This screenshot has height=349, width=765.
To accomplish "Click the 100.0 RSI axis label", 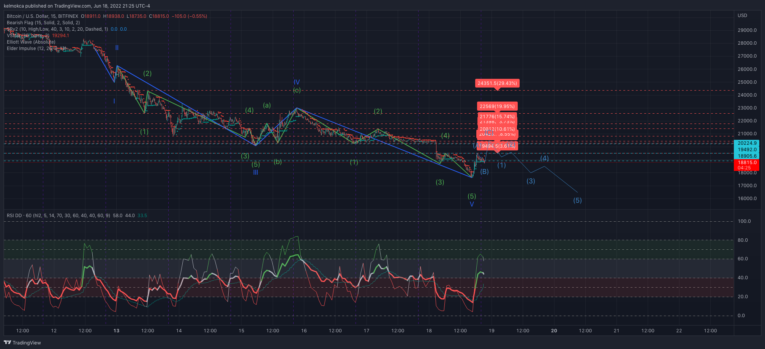I will pyautogui.click(x=744, y=221).
